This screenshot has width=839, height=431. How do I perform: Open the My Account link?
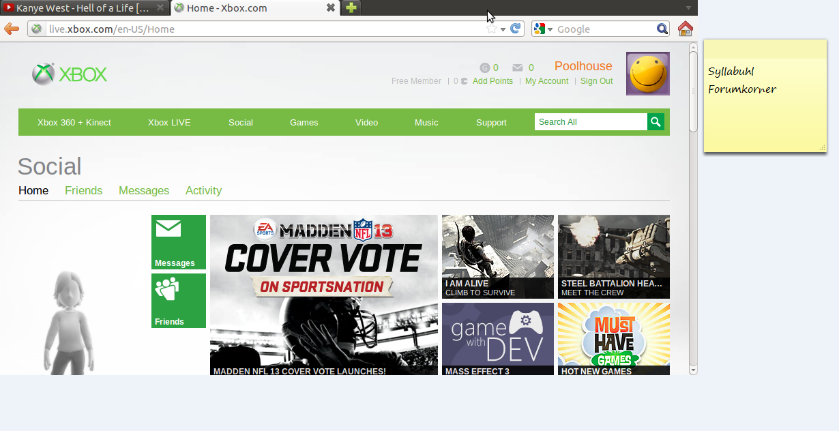[x=546, y=81]
